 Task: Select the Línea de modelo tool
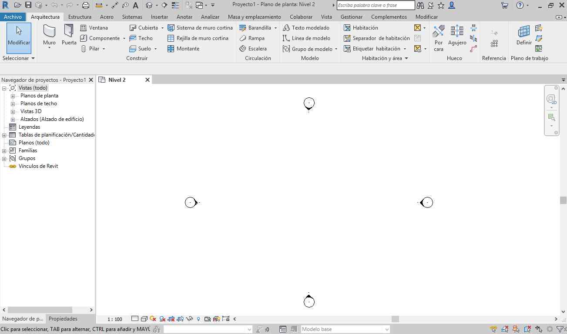click(306, 38)
